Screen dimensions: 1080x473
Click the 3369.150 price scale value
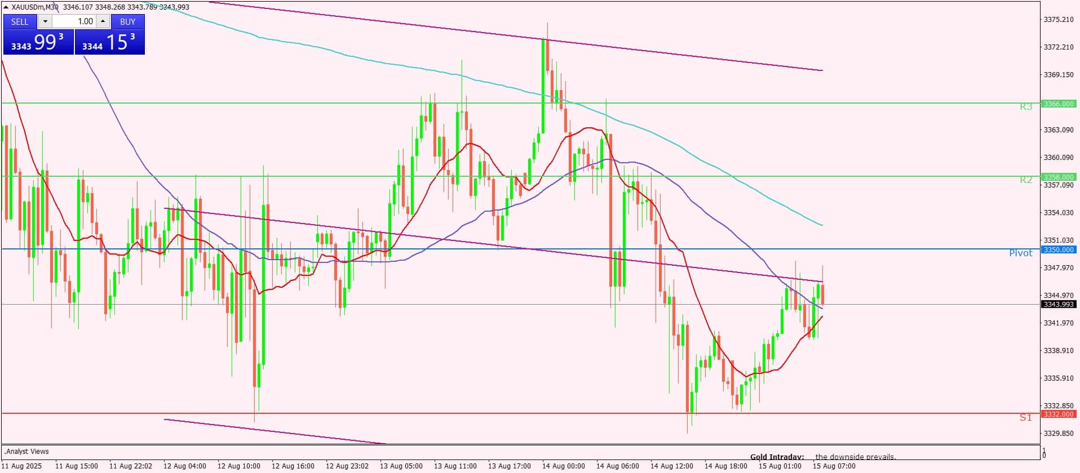[x=1059, y=74]
